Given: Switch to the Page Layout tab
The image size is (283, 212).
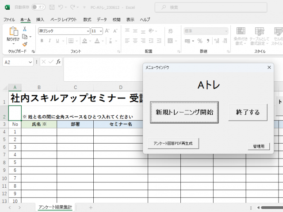Looking at the screenshot, I should click(64, 19).
